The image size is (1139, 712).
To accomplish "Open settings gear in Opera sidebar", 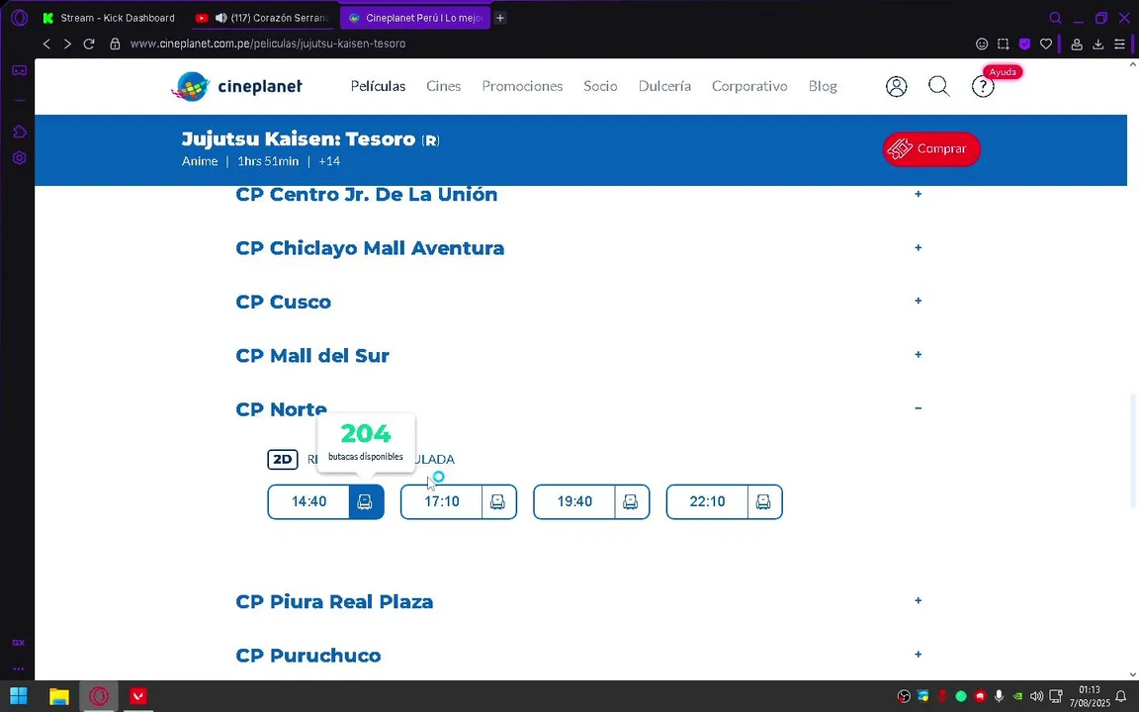I will tap(19, 157).
